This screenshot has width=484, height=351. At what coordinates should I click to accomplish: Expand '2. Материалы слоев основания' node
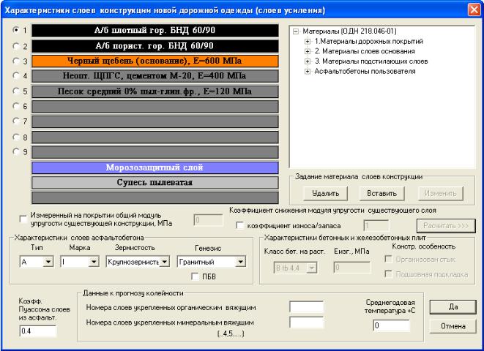[x=308, y=51]
